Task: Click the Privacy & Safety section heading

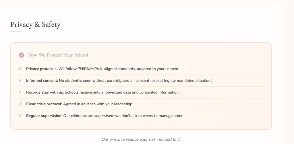Action: [x=35, y=24]
